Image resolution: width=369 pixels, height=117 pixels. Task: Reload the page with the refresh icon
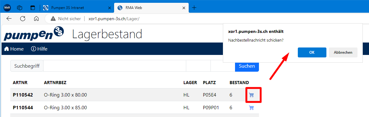point(23,19)
